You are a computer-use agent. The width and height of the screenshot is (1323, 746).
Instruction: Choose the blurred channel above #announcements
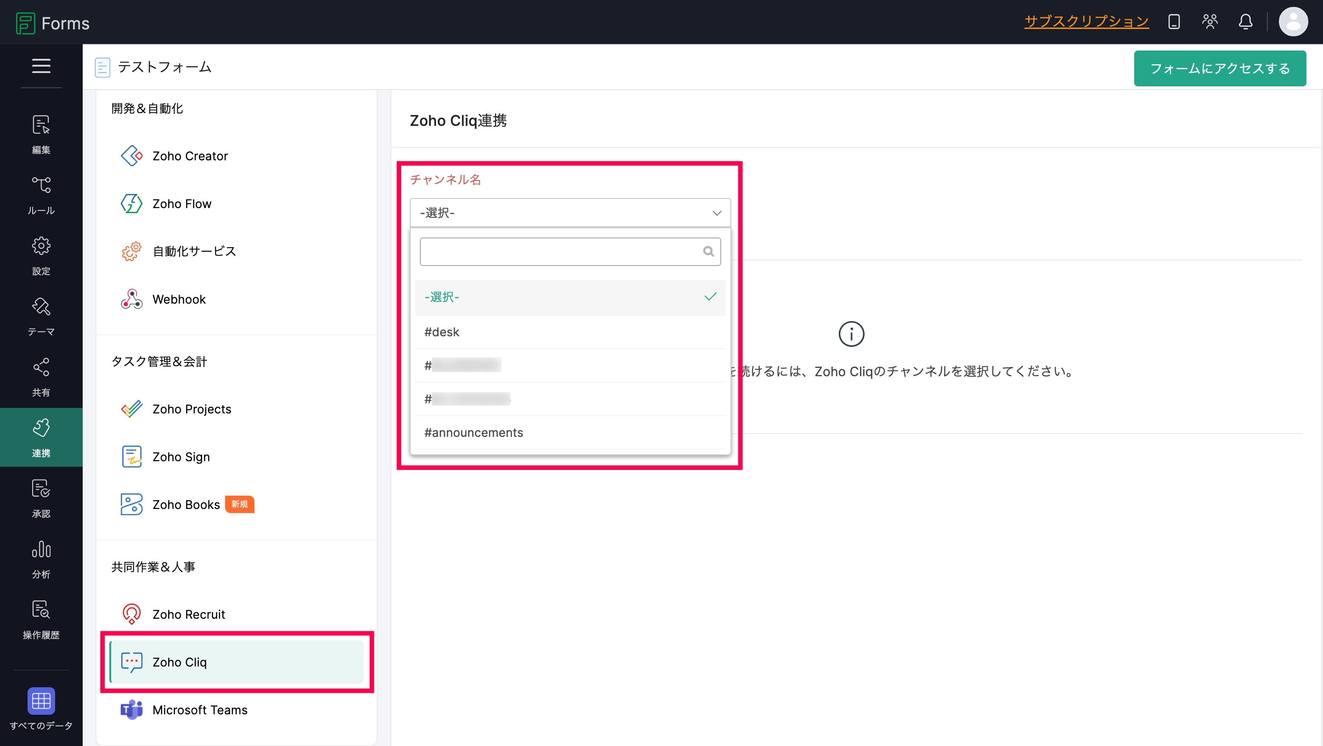tap(570, 398)
